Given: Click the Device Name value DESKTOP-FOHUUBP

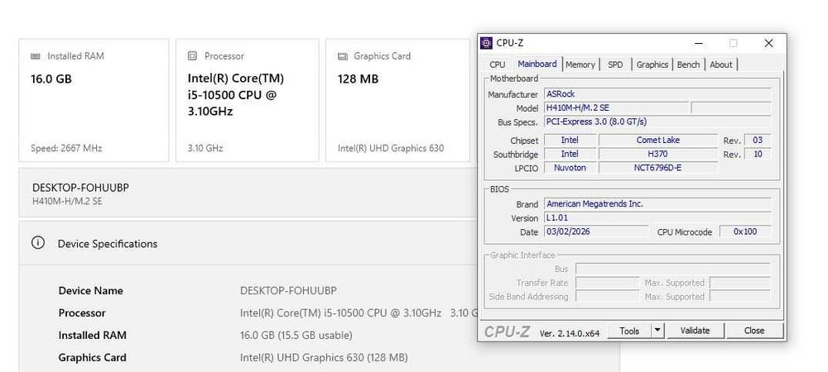Looking at the screenshot, I should click(x=288, y=291).
